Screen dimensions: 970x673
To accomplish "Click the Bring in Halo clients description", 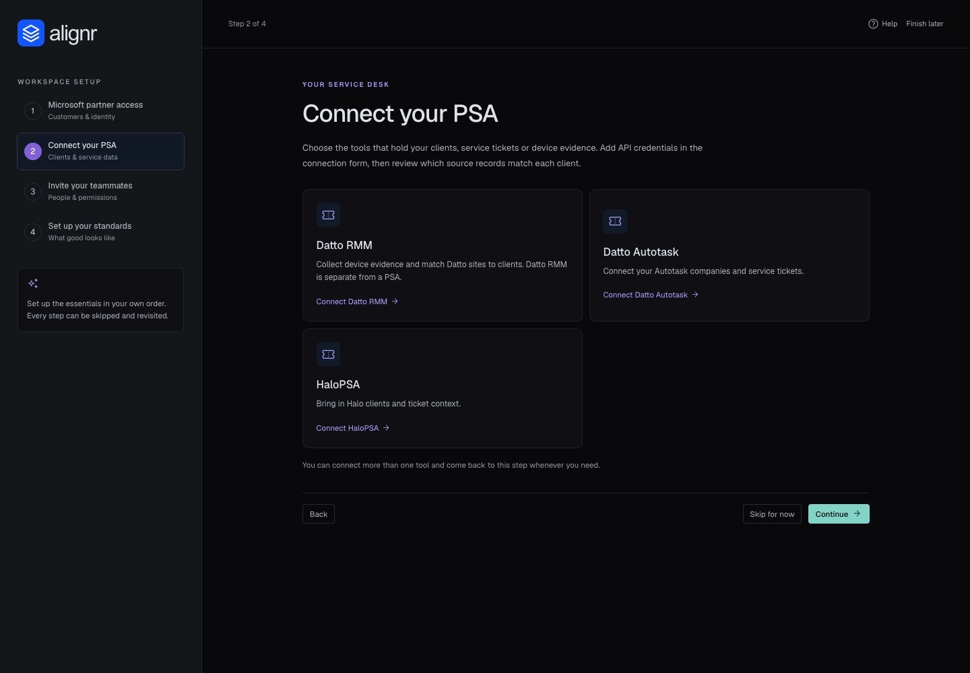I will pos(389,404).
